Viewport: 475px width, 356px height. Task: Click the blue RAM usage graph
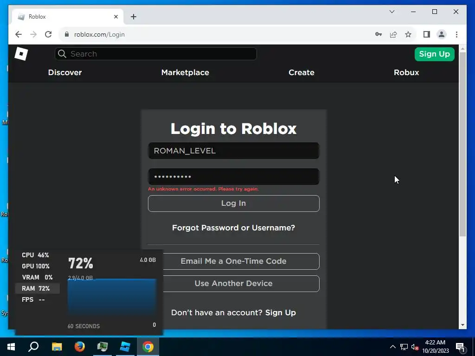[112, 297]
